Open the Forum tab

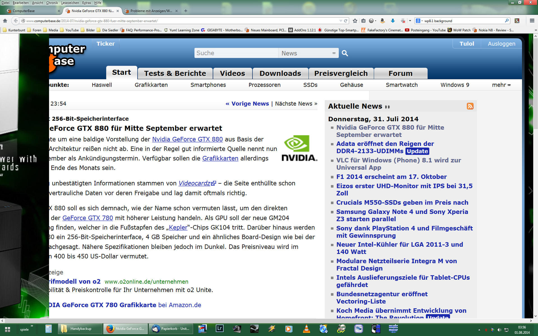[400, 73]
